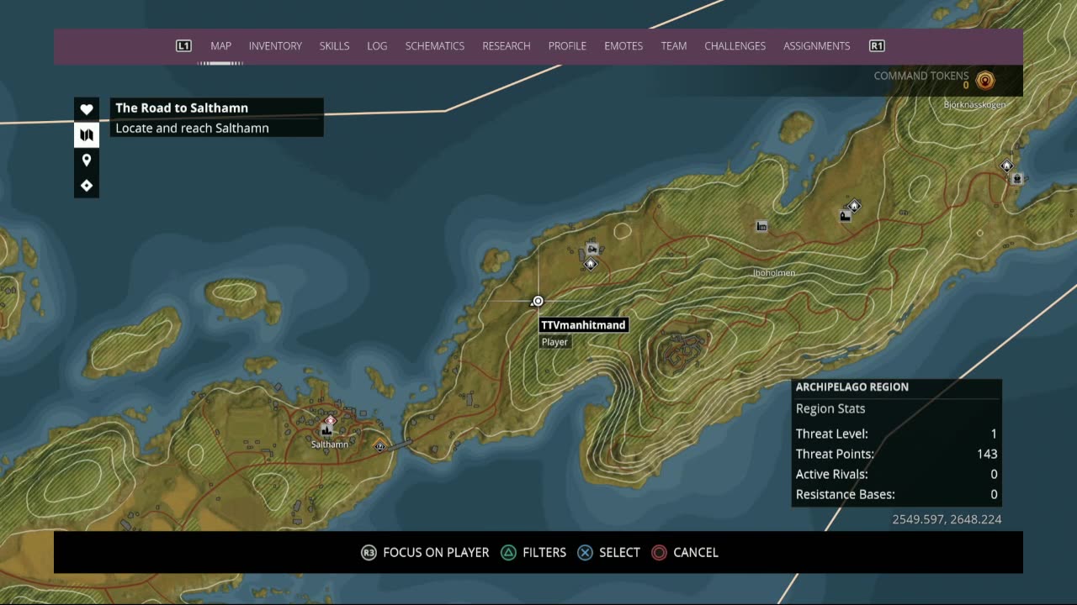This screenshot has width=1077, height=605.
Task: Click the triangle button icon for filters
Action: [x=509, y=552]
